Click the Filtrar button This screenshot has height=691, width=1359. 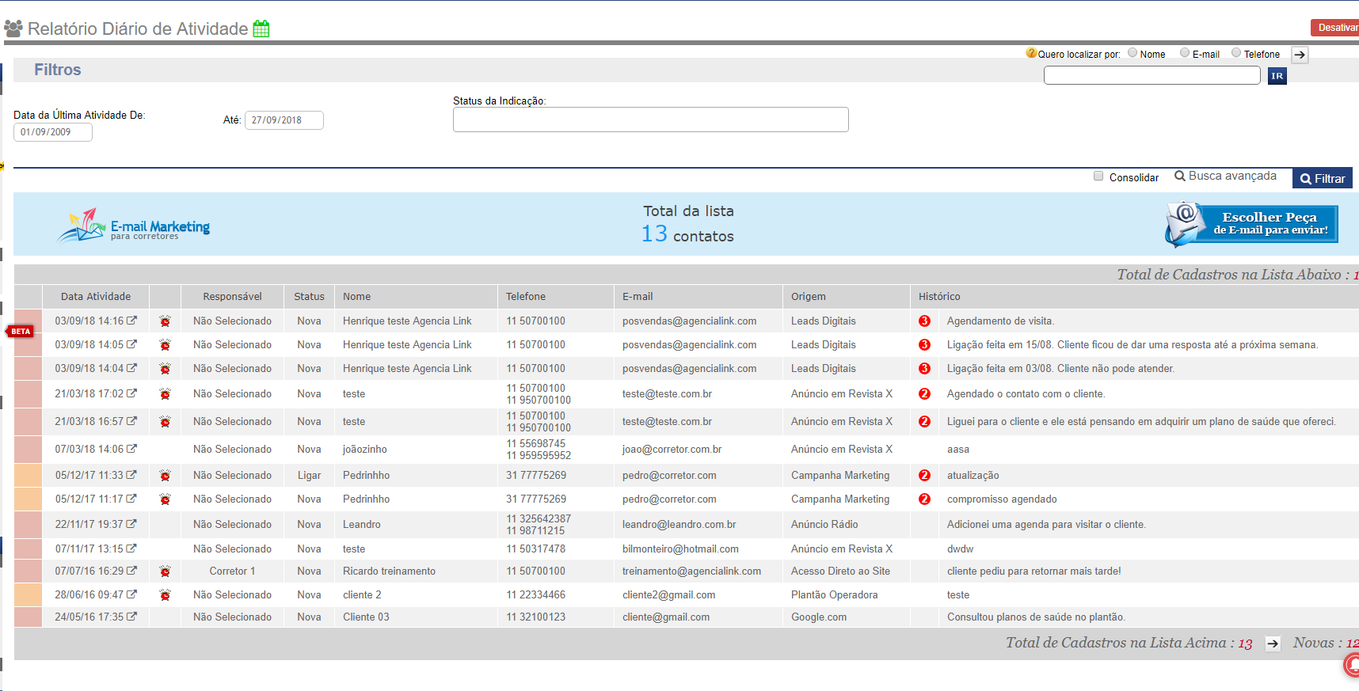1322,179
